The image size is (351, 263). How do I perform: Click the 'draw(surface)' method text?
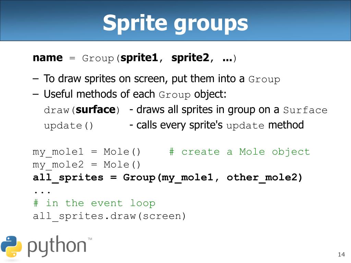pyautogui.click(x=82, y=110)
